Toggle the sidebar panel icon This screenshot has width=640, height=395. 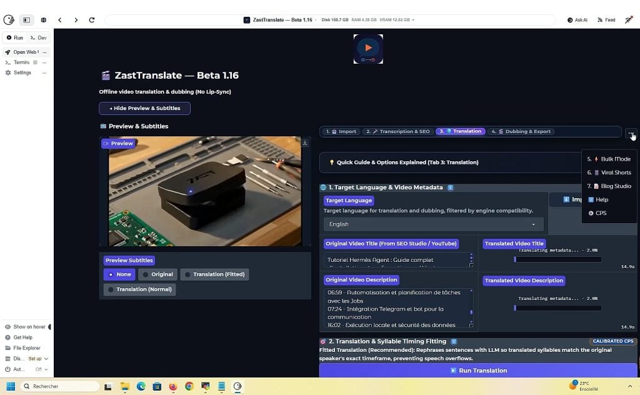26,19
